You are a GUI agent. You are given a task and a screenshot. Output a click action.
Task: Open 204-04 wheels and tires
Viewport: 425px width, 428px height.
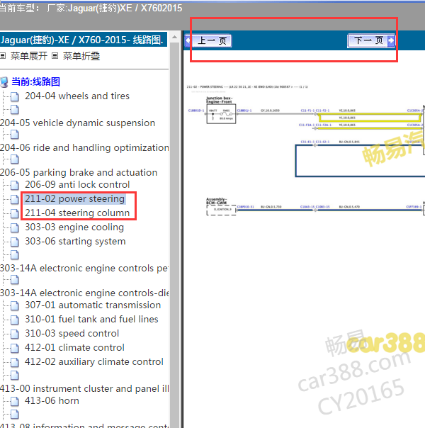77,96
